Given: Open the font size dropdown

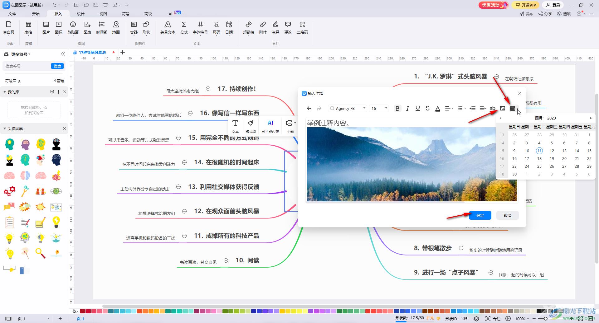Looking at the screenshot, I should point(386,108).
